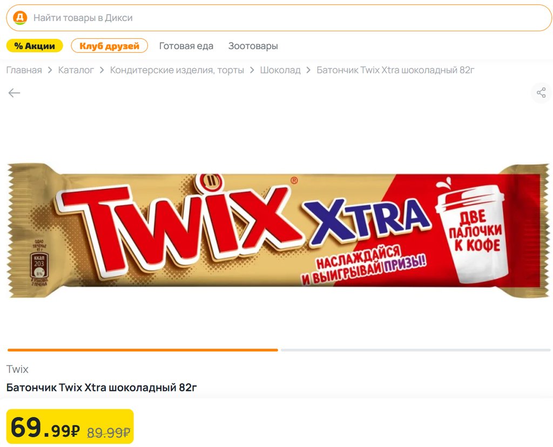The image size is (553, 447).
Task: Open the "Шоколад" breadcrumb category
Action: pyautogui.click(x=280, y=70)
